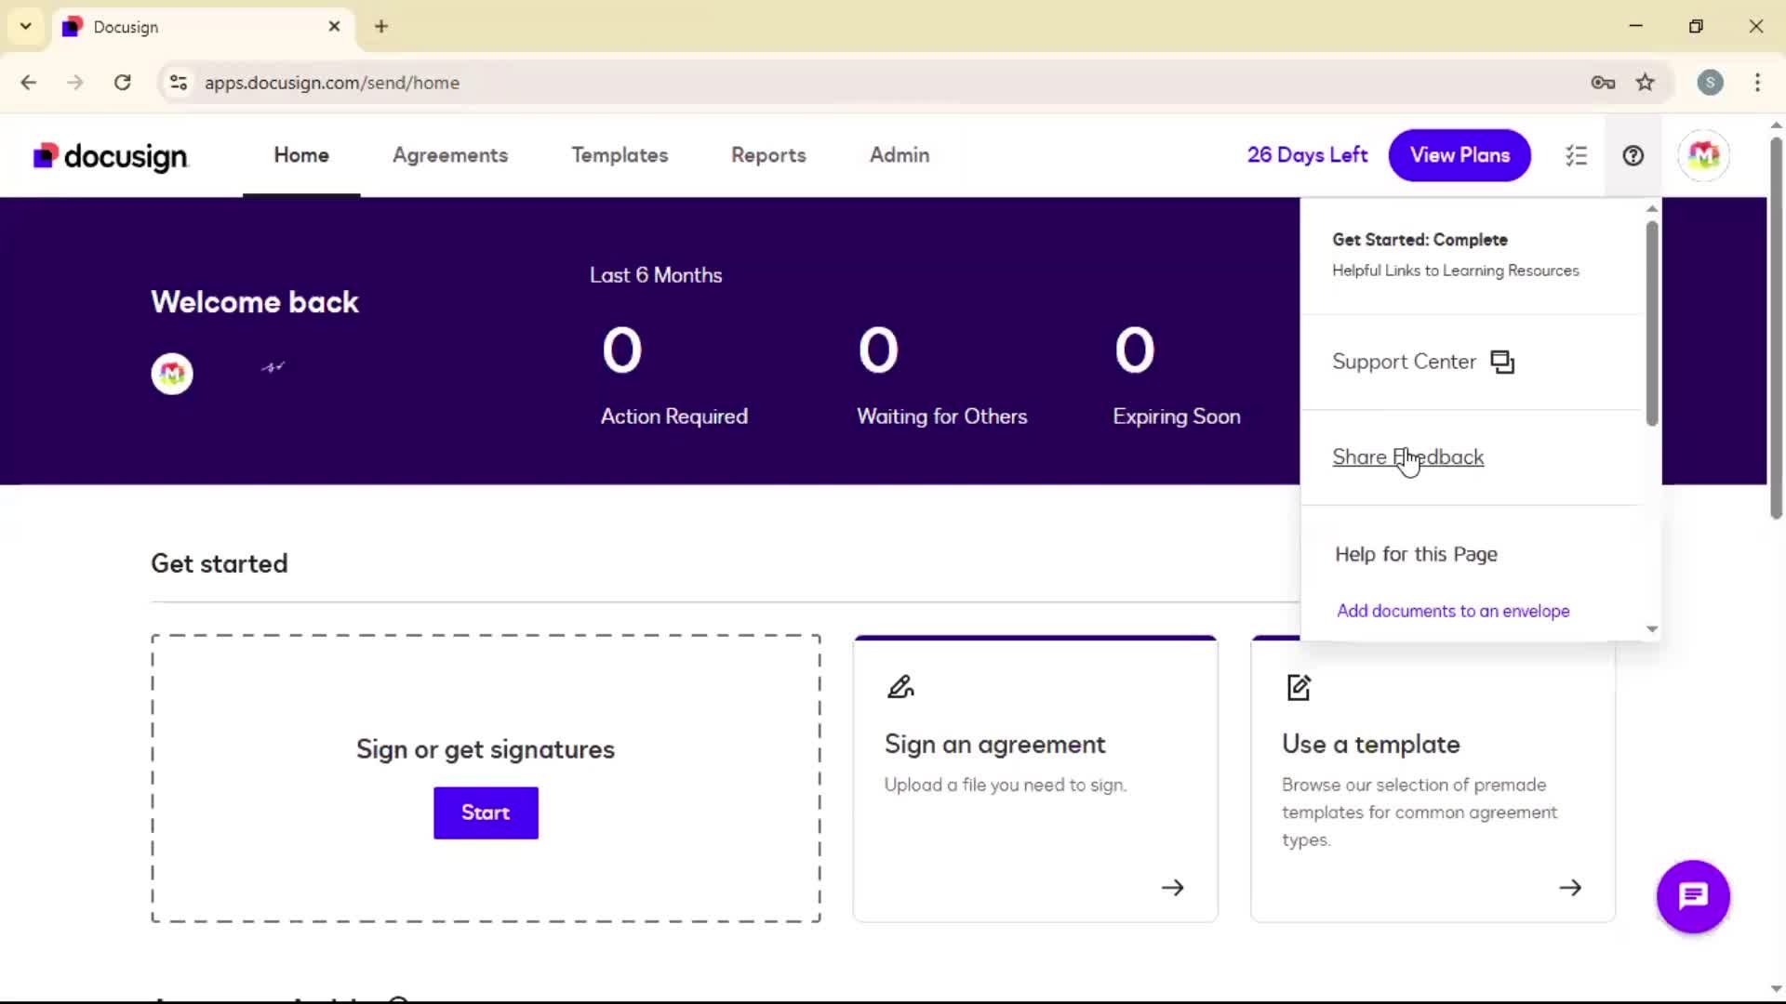This screenshot has width=1786, height=1004.
Task: Click the signature scribble beside welcome avatar
Action: 273,367
